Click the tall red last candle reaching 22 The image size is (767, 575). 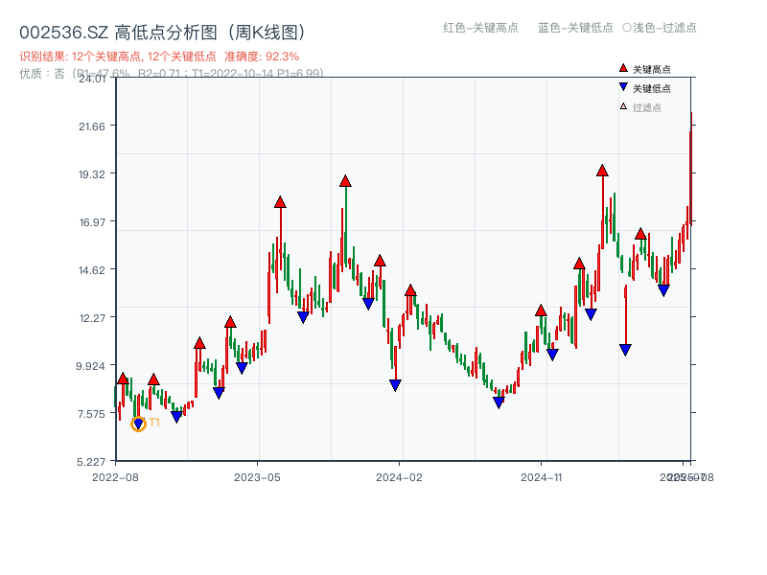point(690,169)
